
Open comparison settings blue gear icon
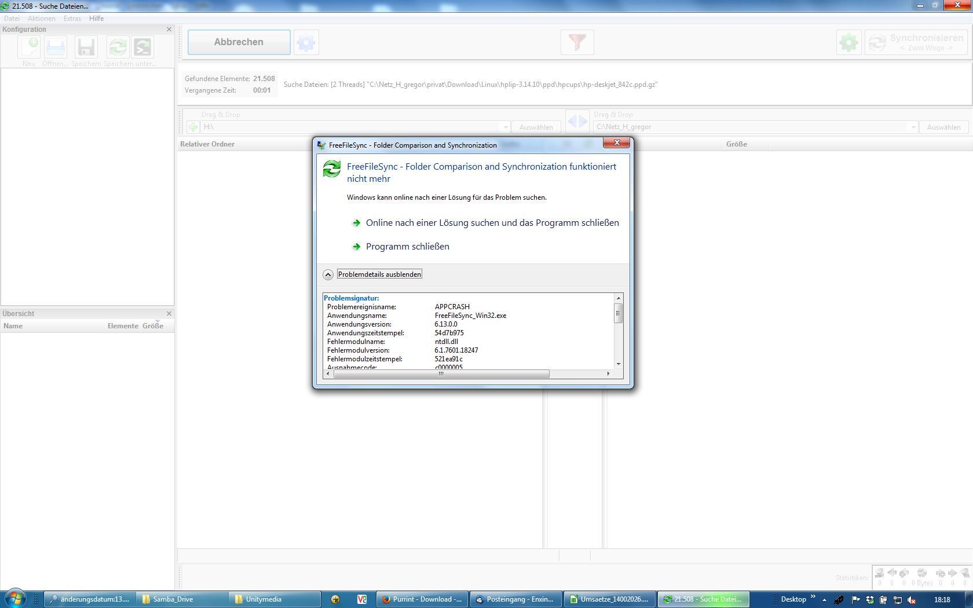(306, 42)
